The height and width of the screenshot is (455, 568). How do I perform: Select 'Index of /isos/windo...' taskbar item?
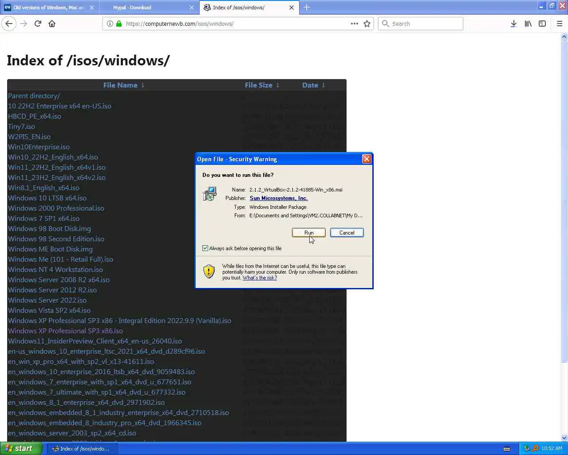(x=83, y=449)
